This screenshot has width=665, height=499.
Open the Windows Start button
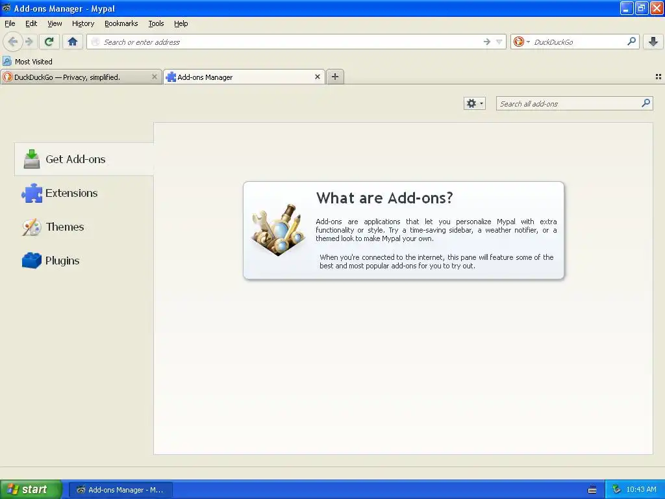pyautogui.click(x=31, y=489)
